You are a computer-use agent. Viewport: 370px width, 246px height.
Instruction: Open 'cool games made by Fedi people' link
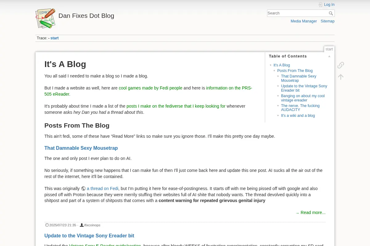pos(150,88)
